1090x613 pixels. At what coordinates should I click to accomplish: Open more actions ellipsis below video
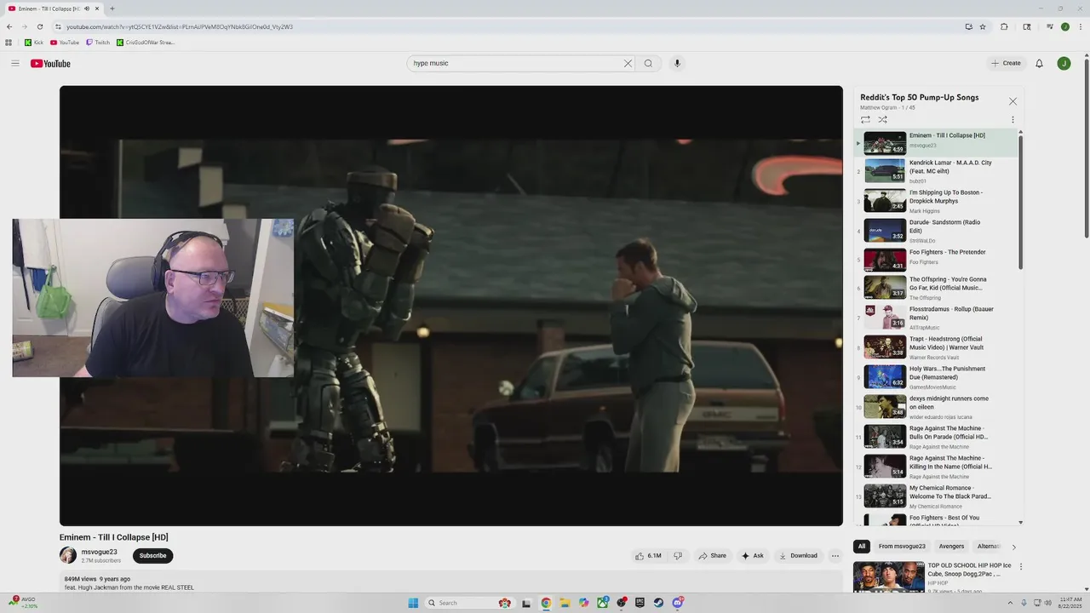tap(835, 556)
